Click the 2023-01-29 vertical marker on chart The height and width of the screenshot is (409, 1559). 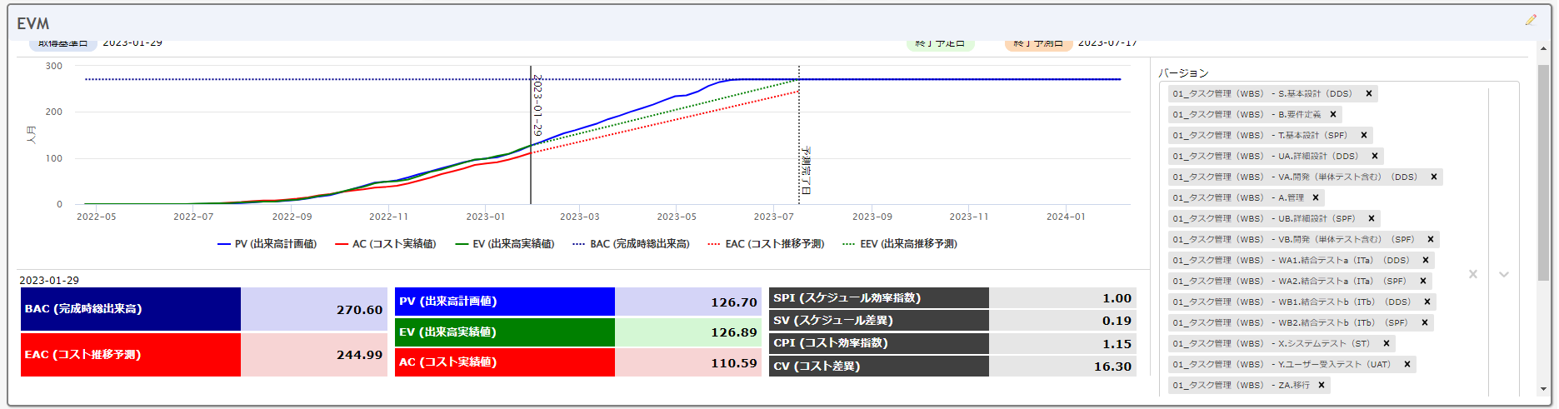(531, 133)
